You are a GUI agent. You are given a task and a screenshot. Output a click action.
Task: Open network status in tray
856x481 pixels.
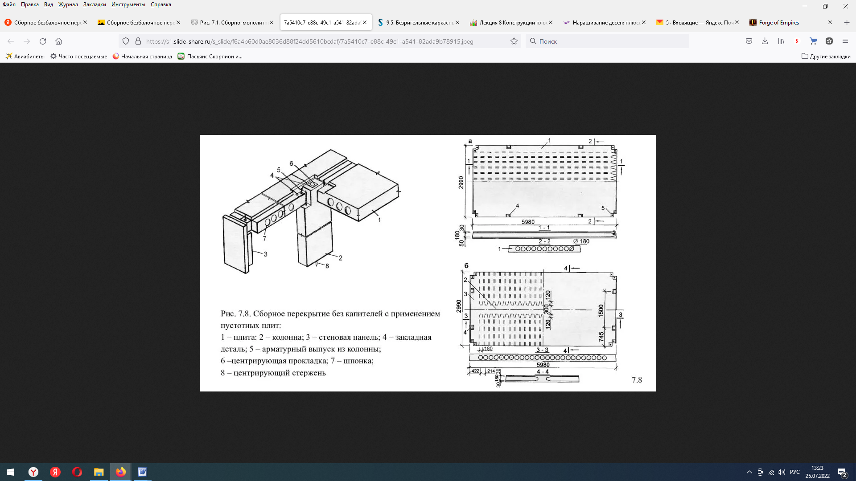point(771,472)
